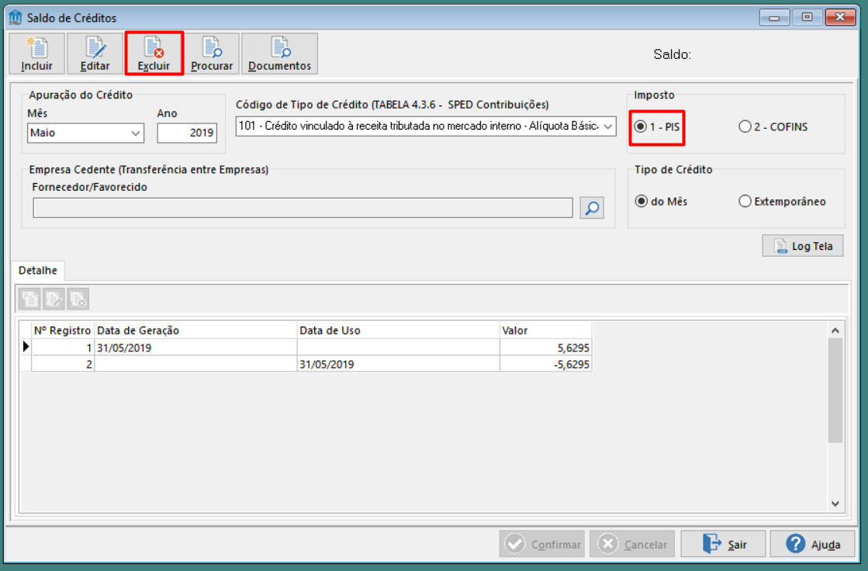Click third disabled detail-grid delete icon
868x571 pixels.
(x=78, y=299)
